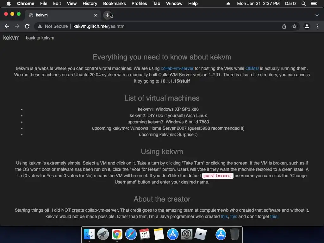Click Everything you need to know heading
Screen dimensions: 324x243
162,57
